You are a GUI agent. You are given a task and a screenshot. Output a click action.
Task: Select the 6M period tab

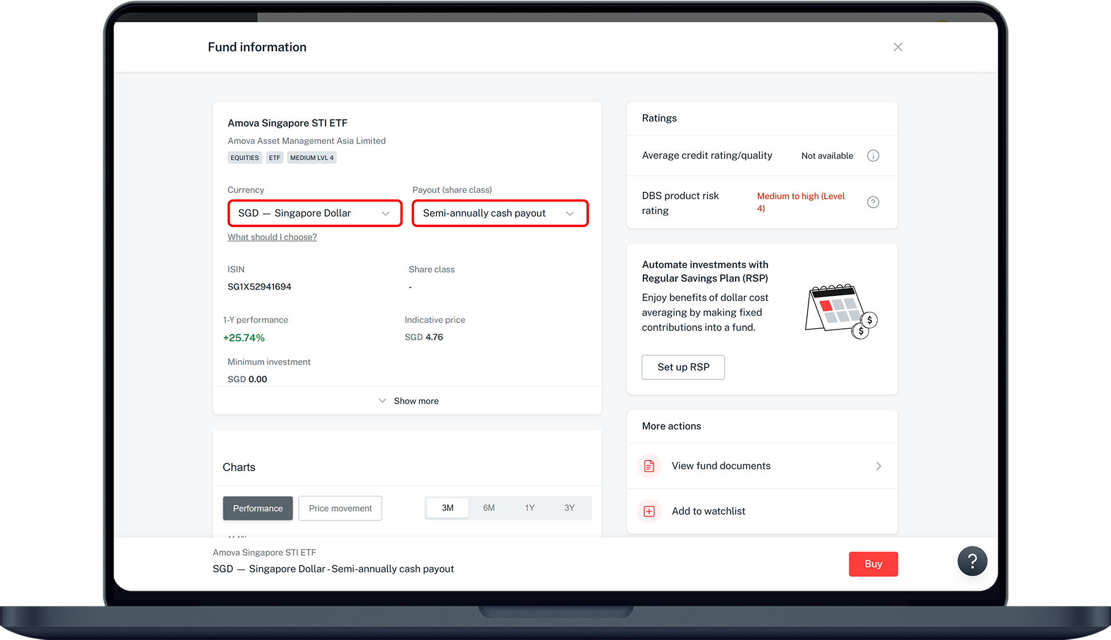pos(489,508)
